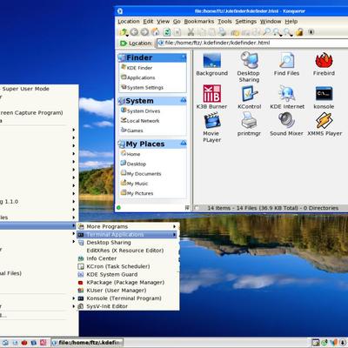Open the Window menu

coord(271,22)
